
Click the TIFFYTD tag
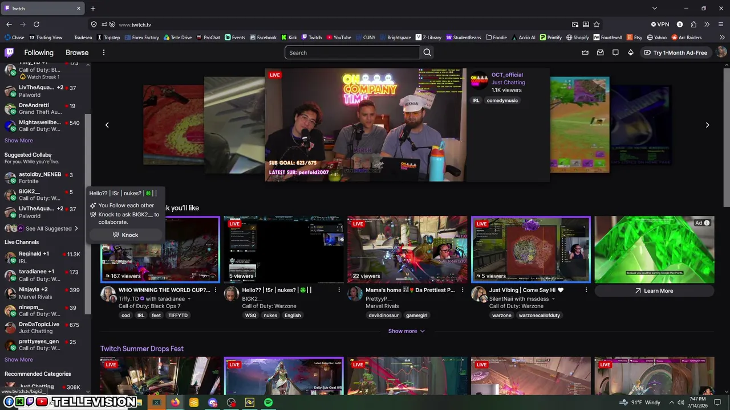(178, 315)
